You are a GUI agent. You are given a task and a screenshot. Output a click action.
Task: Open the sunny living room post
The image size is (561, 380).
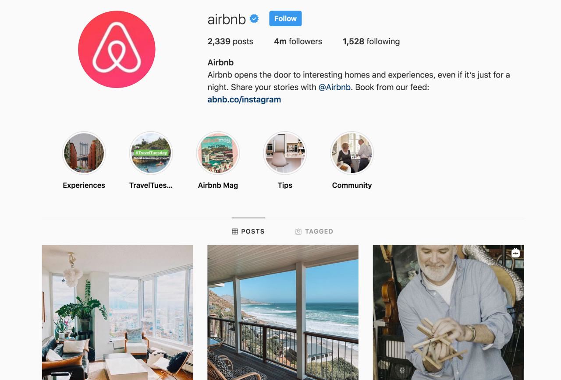coord(117,312)
